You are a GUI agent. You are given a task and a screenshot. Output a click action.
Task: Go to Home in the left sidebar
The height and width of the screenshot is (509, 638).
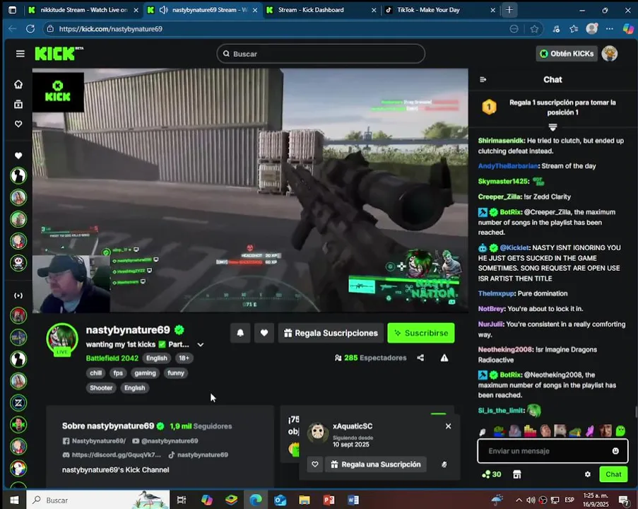(x=18, y=84)
